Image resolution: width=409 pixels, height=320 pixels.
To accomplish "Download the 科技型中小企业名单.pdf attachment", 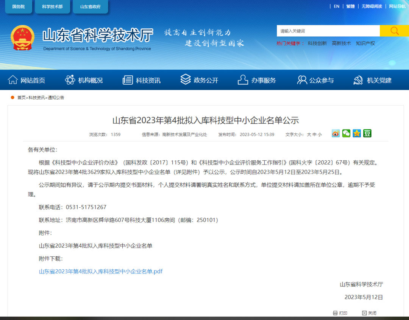I will click(x=101, y=272).
